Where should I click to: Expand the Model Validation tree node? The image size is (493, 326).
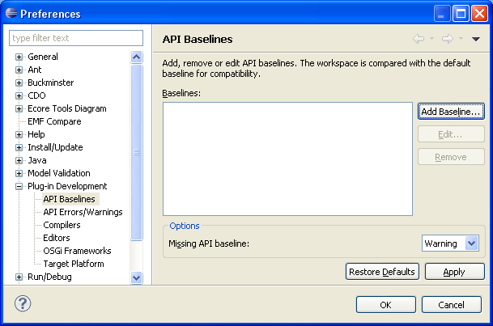point(19,173)
